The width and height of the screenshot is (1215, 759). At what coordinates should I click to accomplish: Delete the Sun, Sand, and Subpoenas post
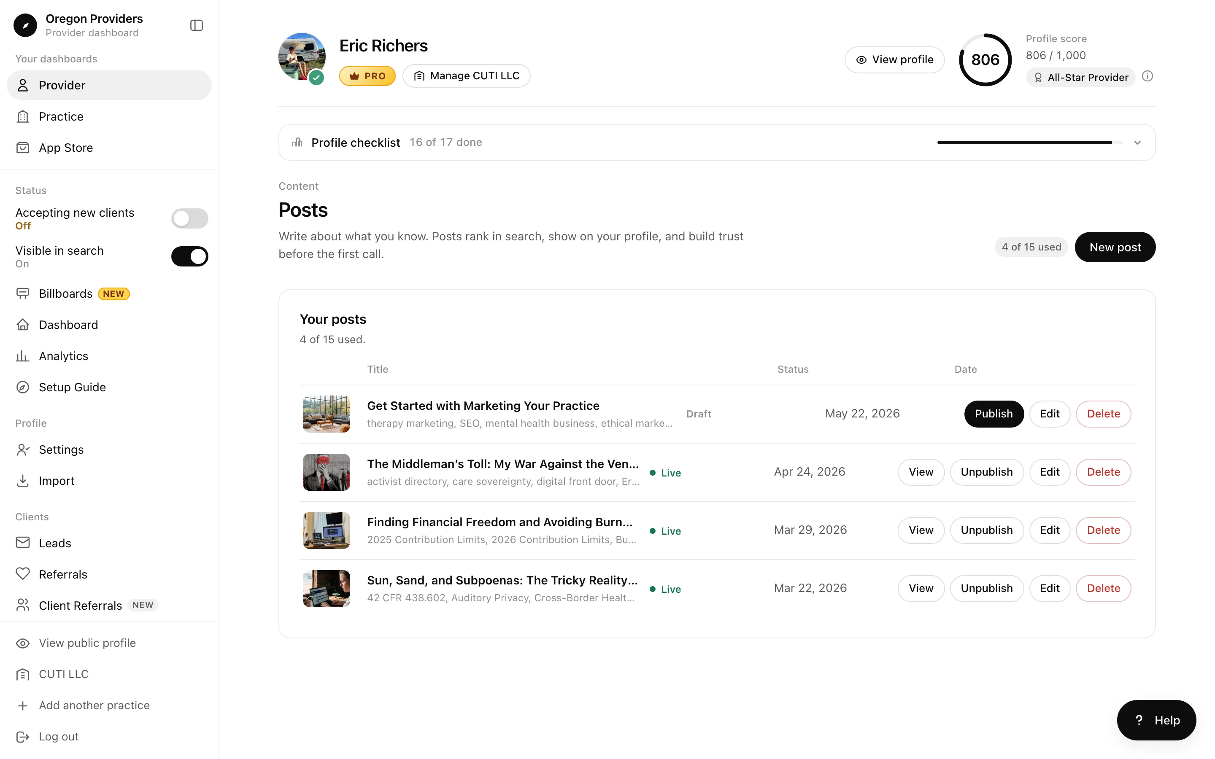click(x=1103, y=588)
